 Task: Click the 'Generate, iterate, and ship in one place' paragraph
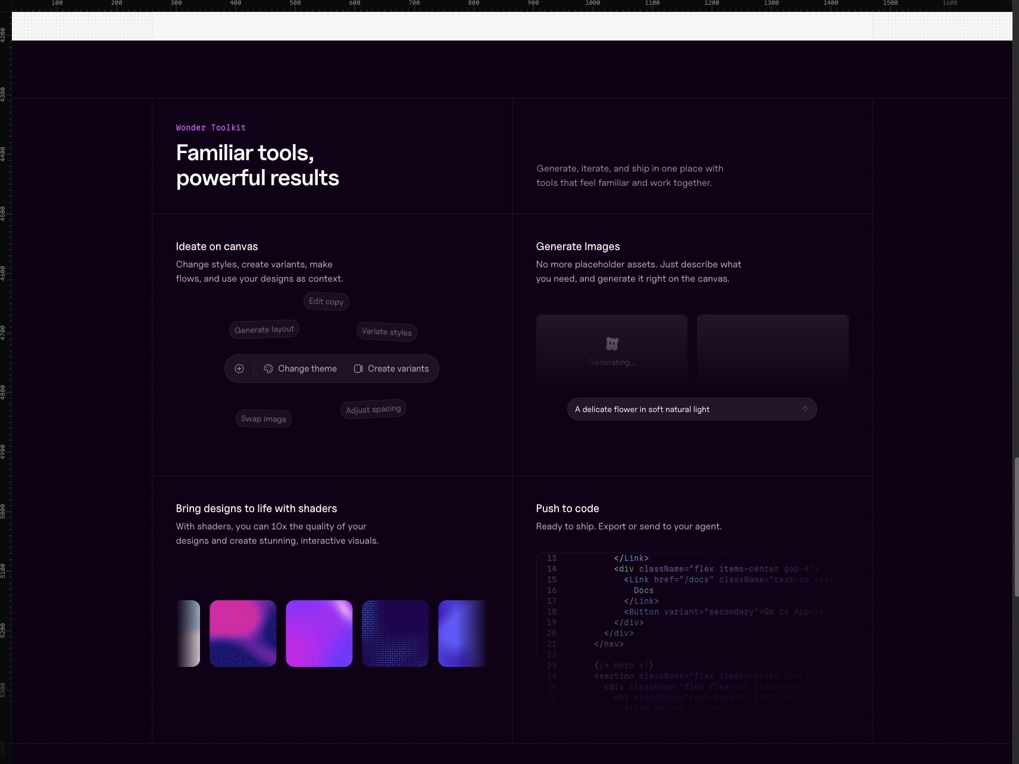(x=630, y=176)
